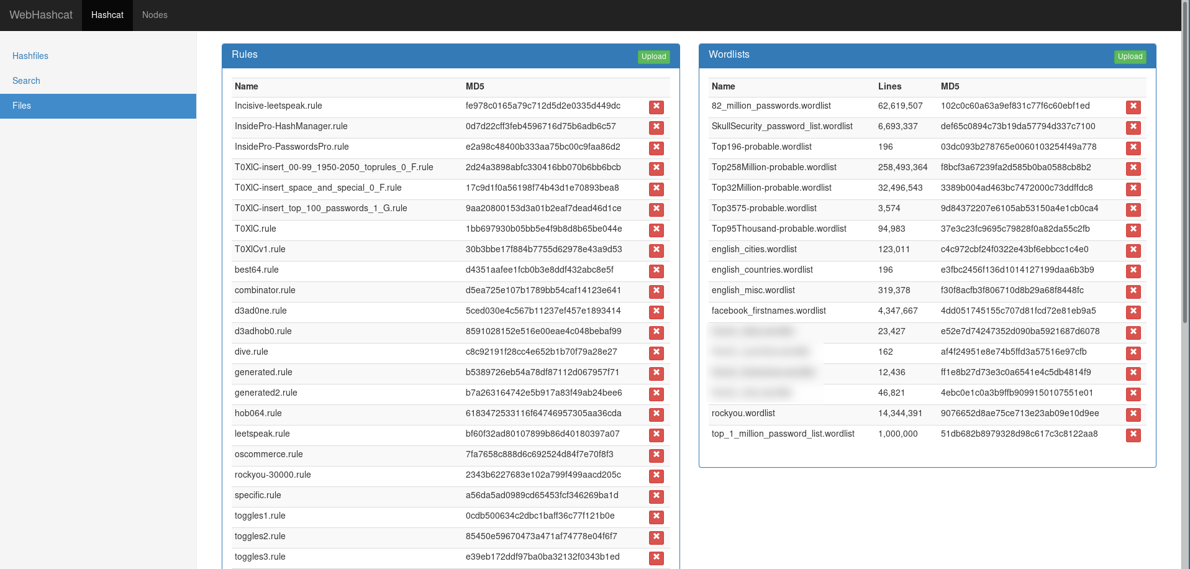Switch to the Nodes tab
The width and height of the screenshot is (1190, 569).
(154, 15)
